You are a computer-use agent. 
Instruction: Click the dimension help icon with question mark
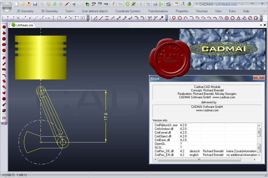[x=183, y=4]
